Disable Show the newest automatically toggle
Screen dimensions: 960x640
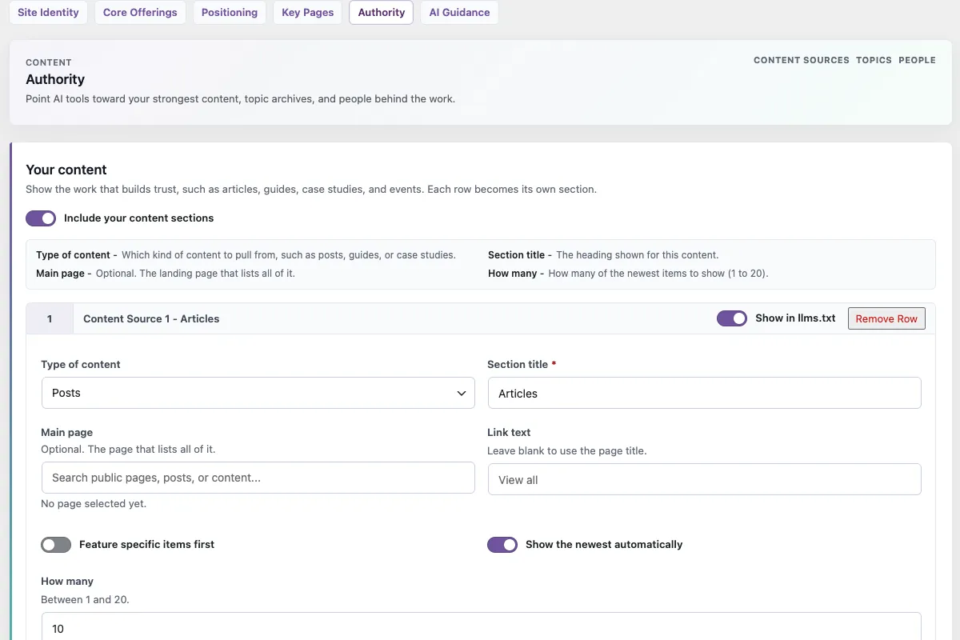pyautogui.click(x=502, y=545)
